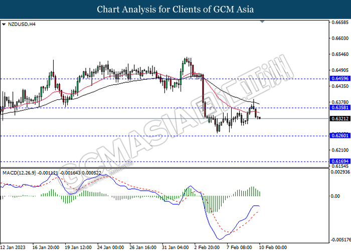This screenshot has width=351, height=251.
Task: Click the current price label 0.63212
Action: (340, 118)
